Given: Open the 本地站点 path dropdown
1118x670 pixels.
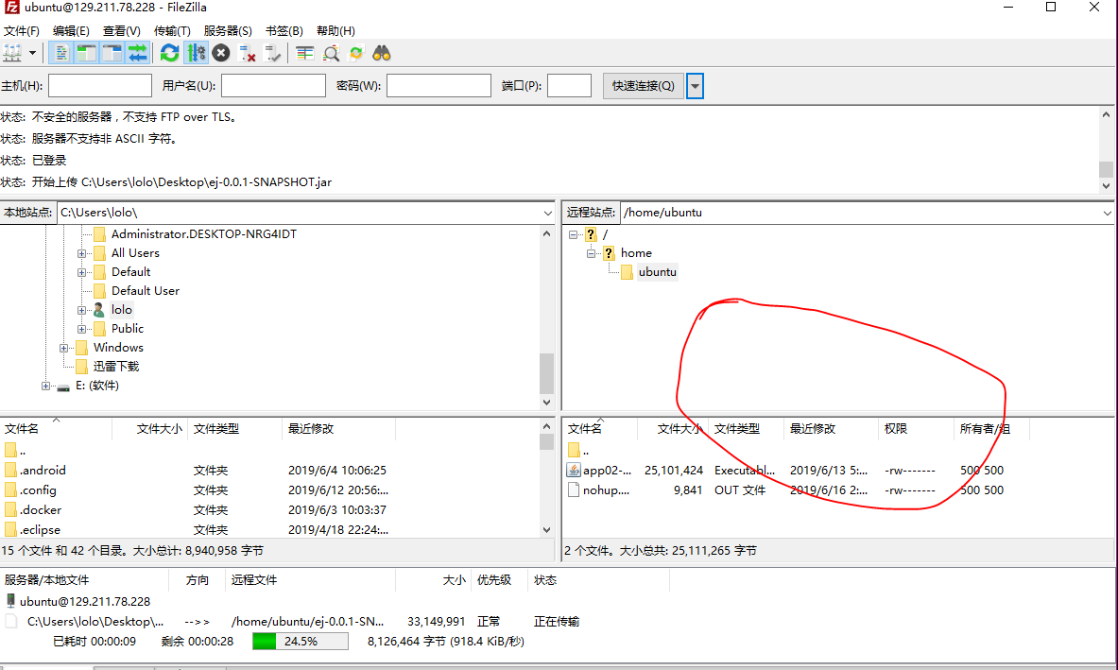Looking at the screenshot, I should pyautogui.click(x=547, y=213).
